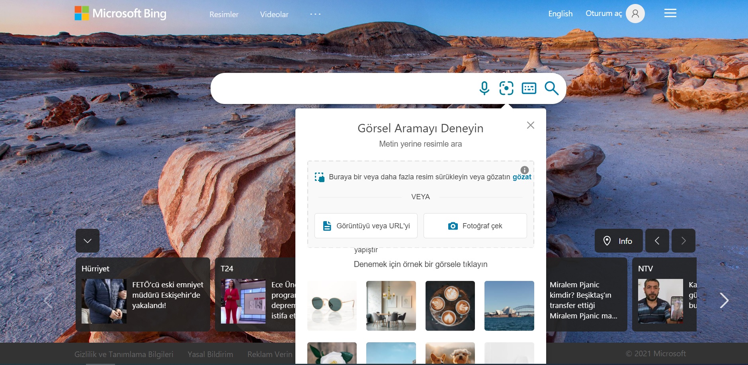Click the Fotoğraf çek button
Image resolution: width=748 pixels, height=365 pixels.
point(475,226)
